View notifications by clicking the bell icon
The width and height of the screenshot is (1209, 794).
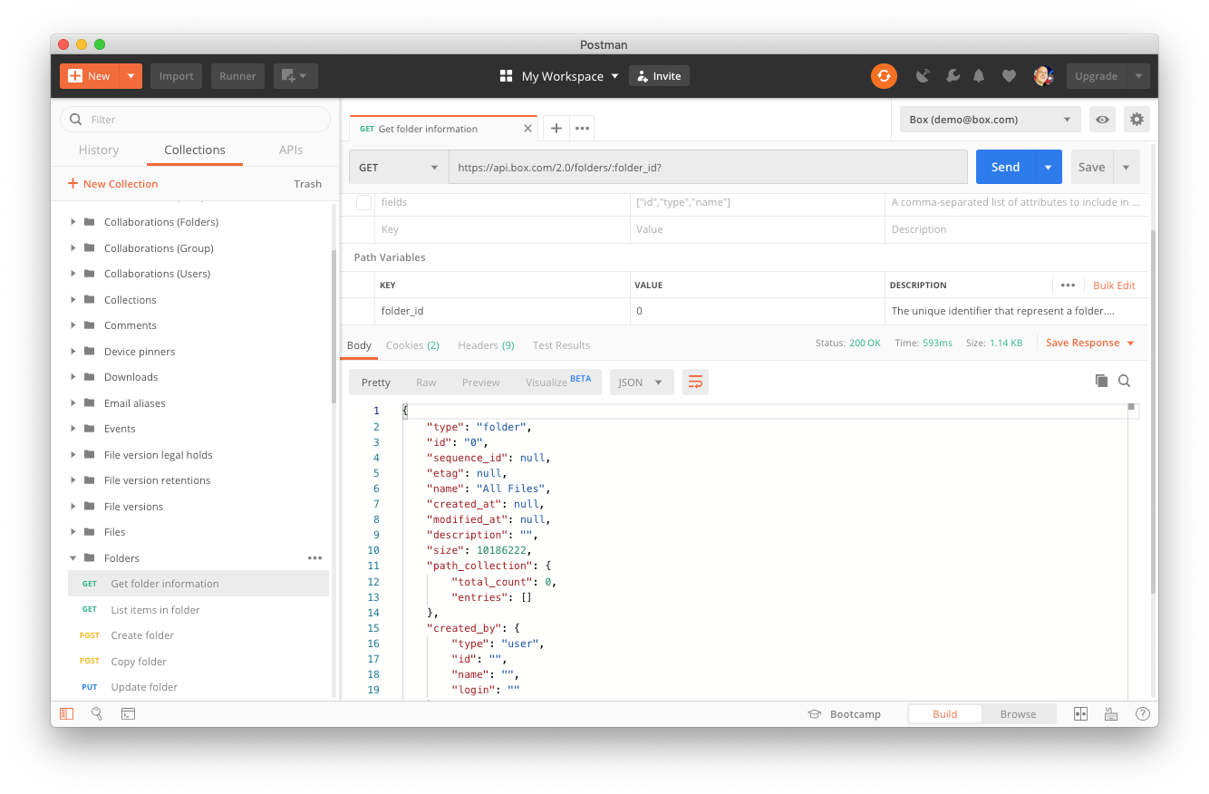click(x=978, y=75)
